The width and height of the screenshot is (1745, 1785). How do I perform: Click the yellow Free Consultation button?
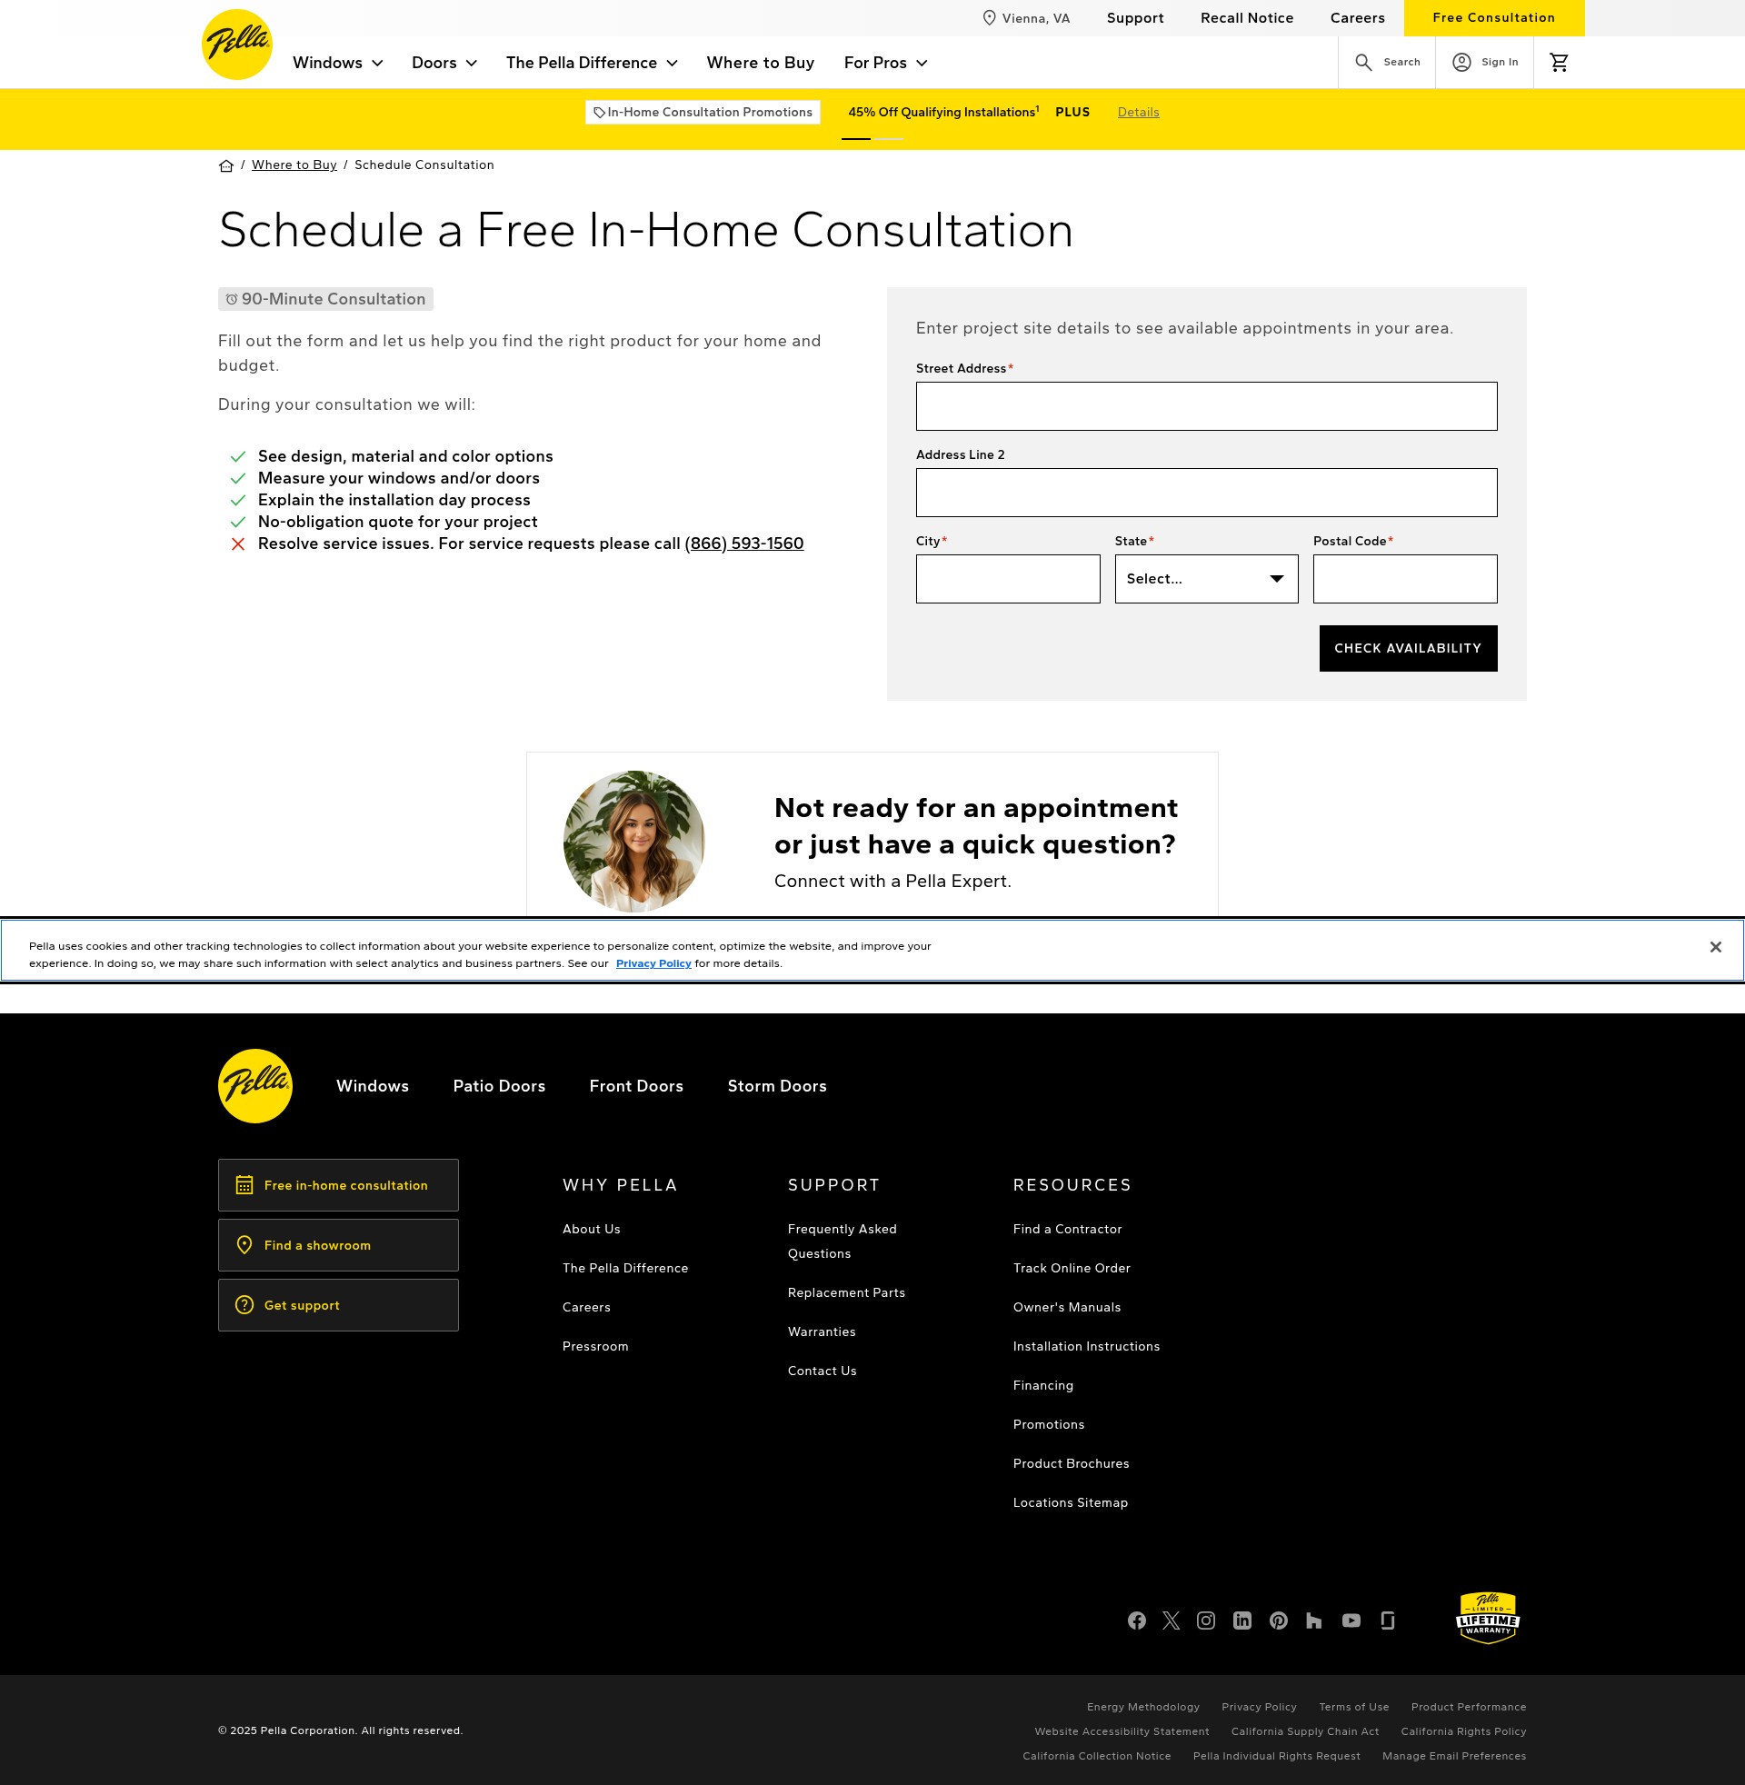[1493, 18]
